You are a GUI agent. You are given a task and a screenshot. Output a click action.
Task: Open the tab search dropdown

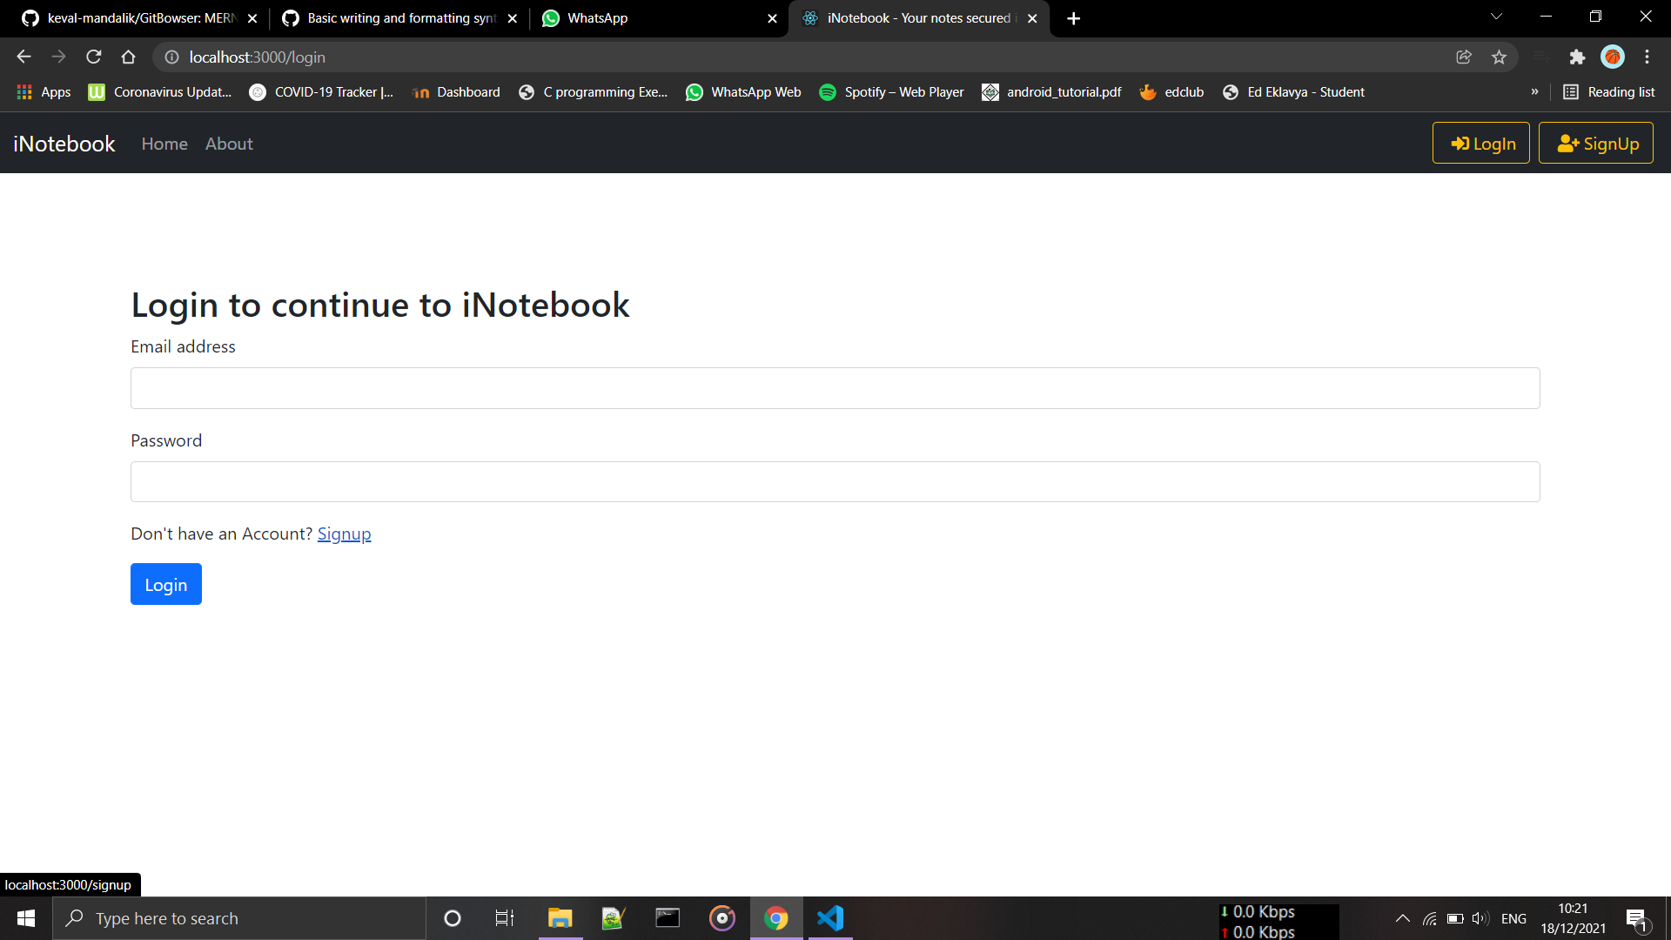tap(1495, 16)
